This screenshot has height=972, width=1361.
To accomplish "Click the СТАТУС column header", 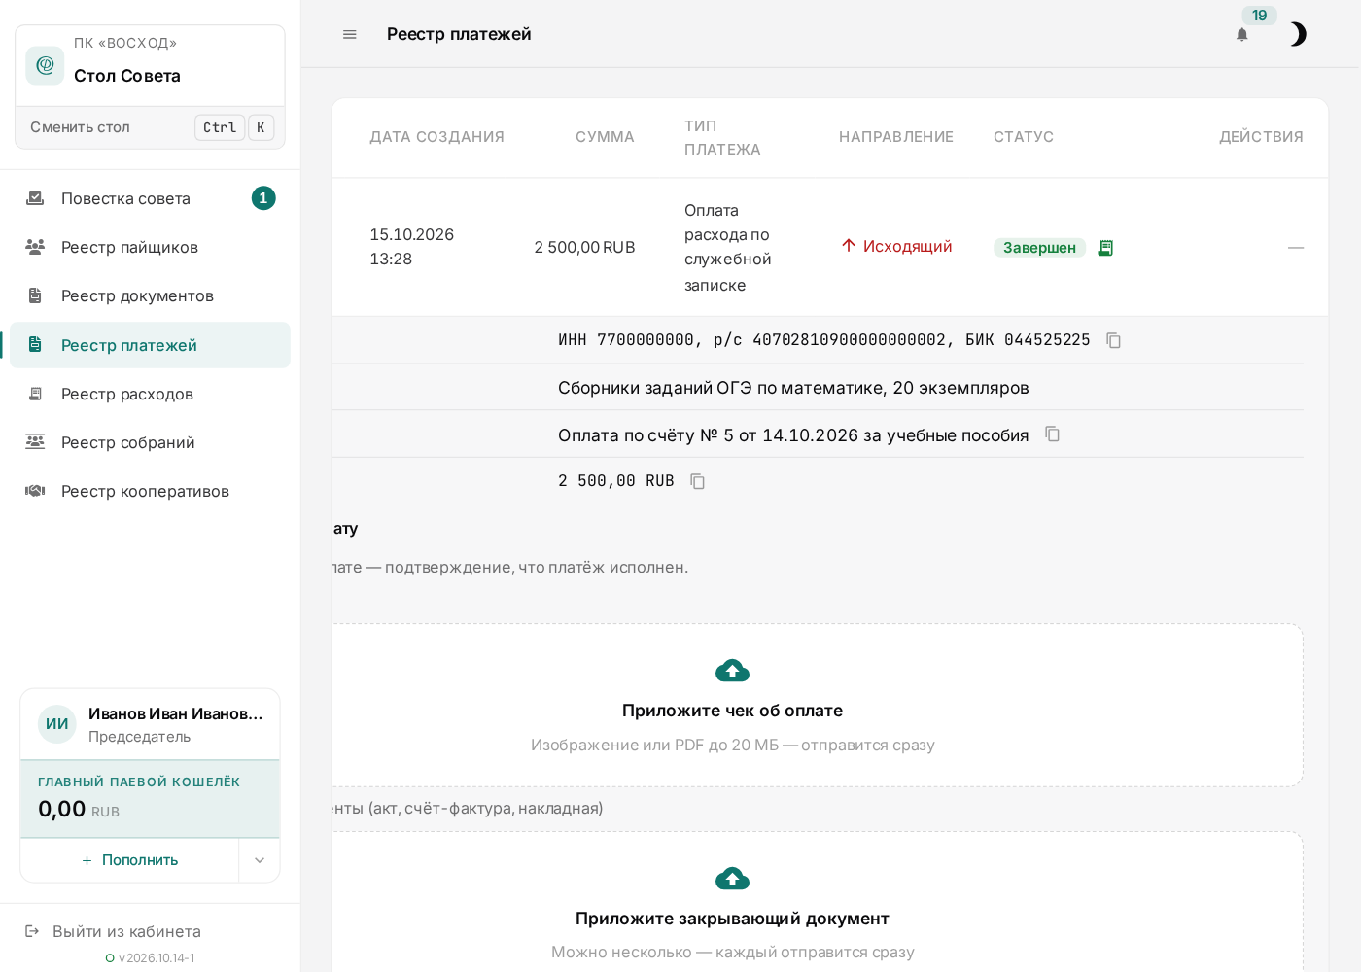I will 1024,137.
